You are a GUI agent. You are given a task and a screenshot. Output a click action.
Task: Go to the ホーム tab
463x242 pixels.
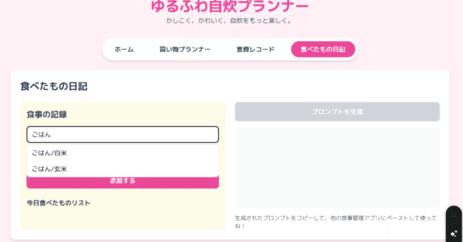coord(124,49)
